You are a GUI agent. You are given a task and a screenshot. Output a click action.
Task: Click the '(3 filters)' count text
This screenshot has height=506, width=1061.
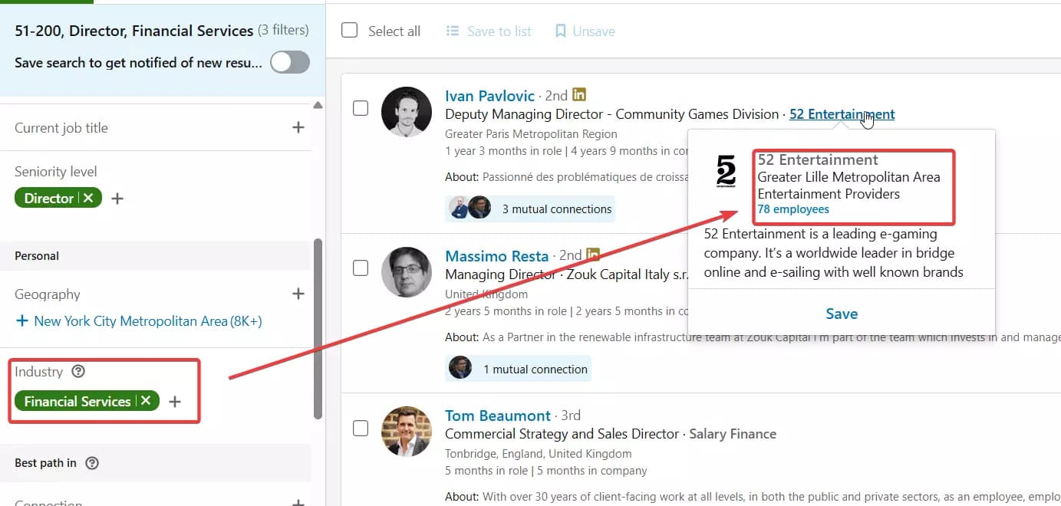[283, 31]
